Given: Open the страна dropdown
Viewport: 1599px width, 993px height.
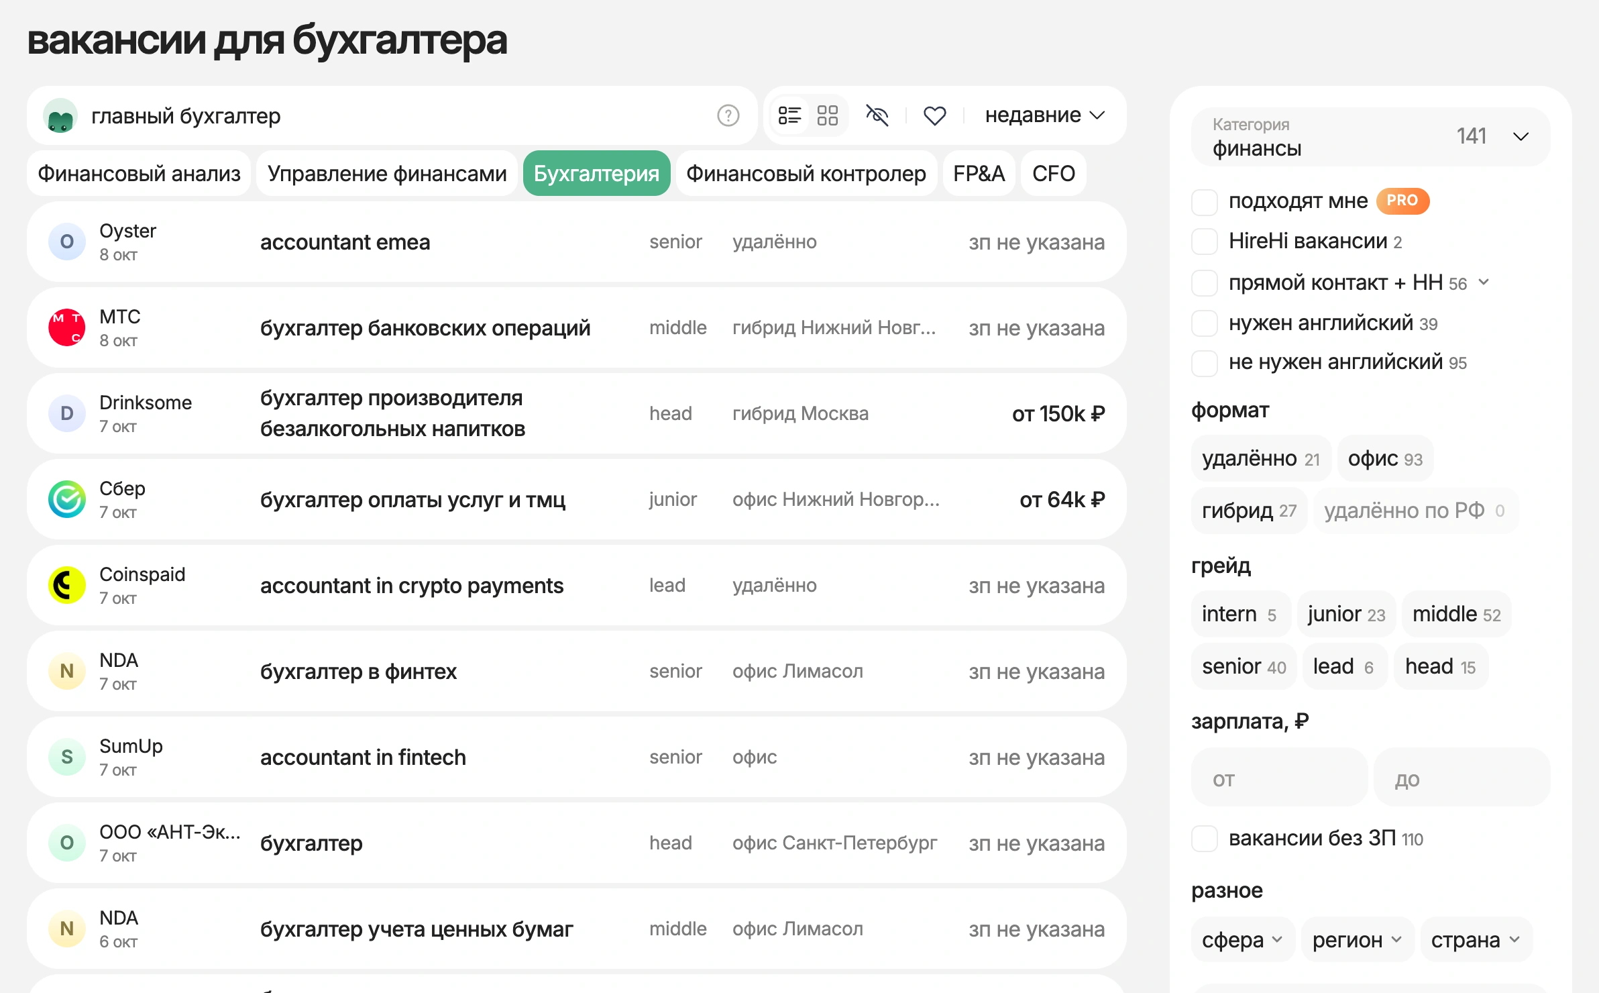Looking at the screenshot, I should [x=1476, y=939].
